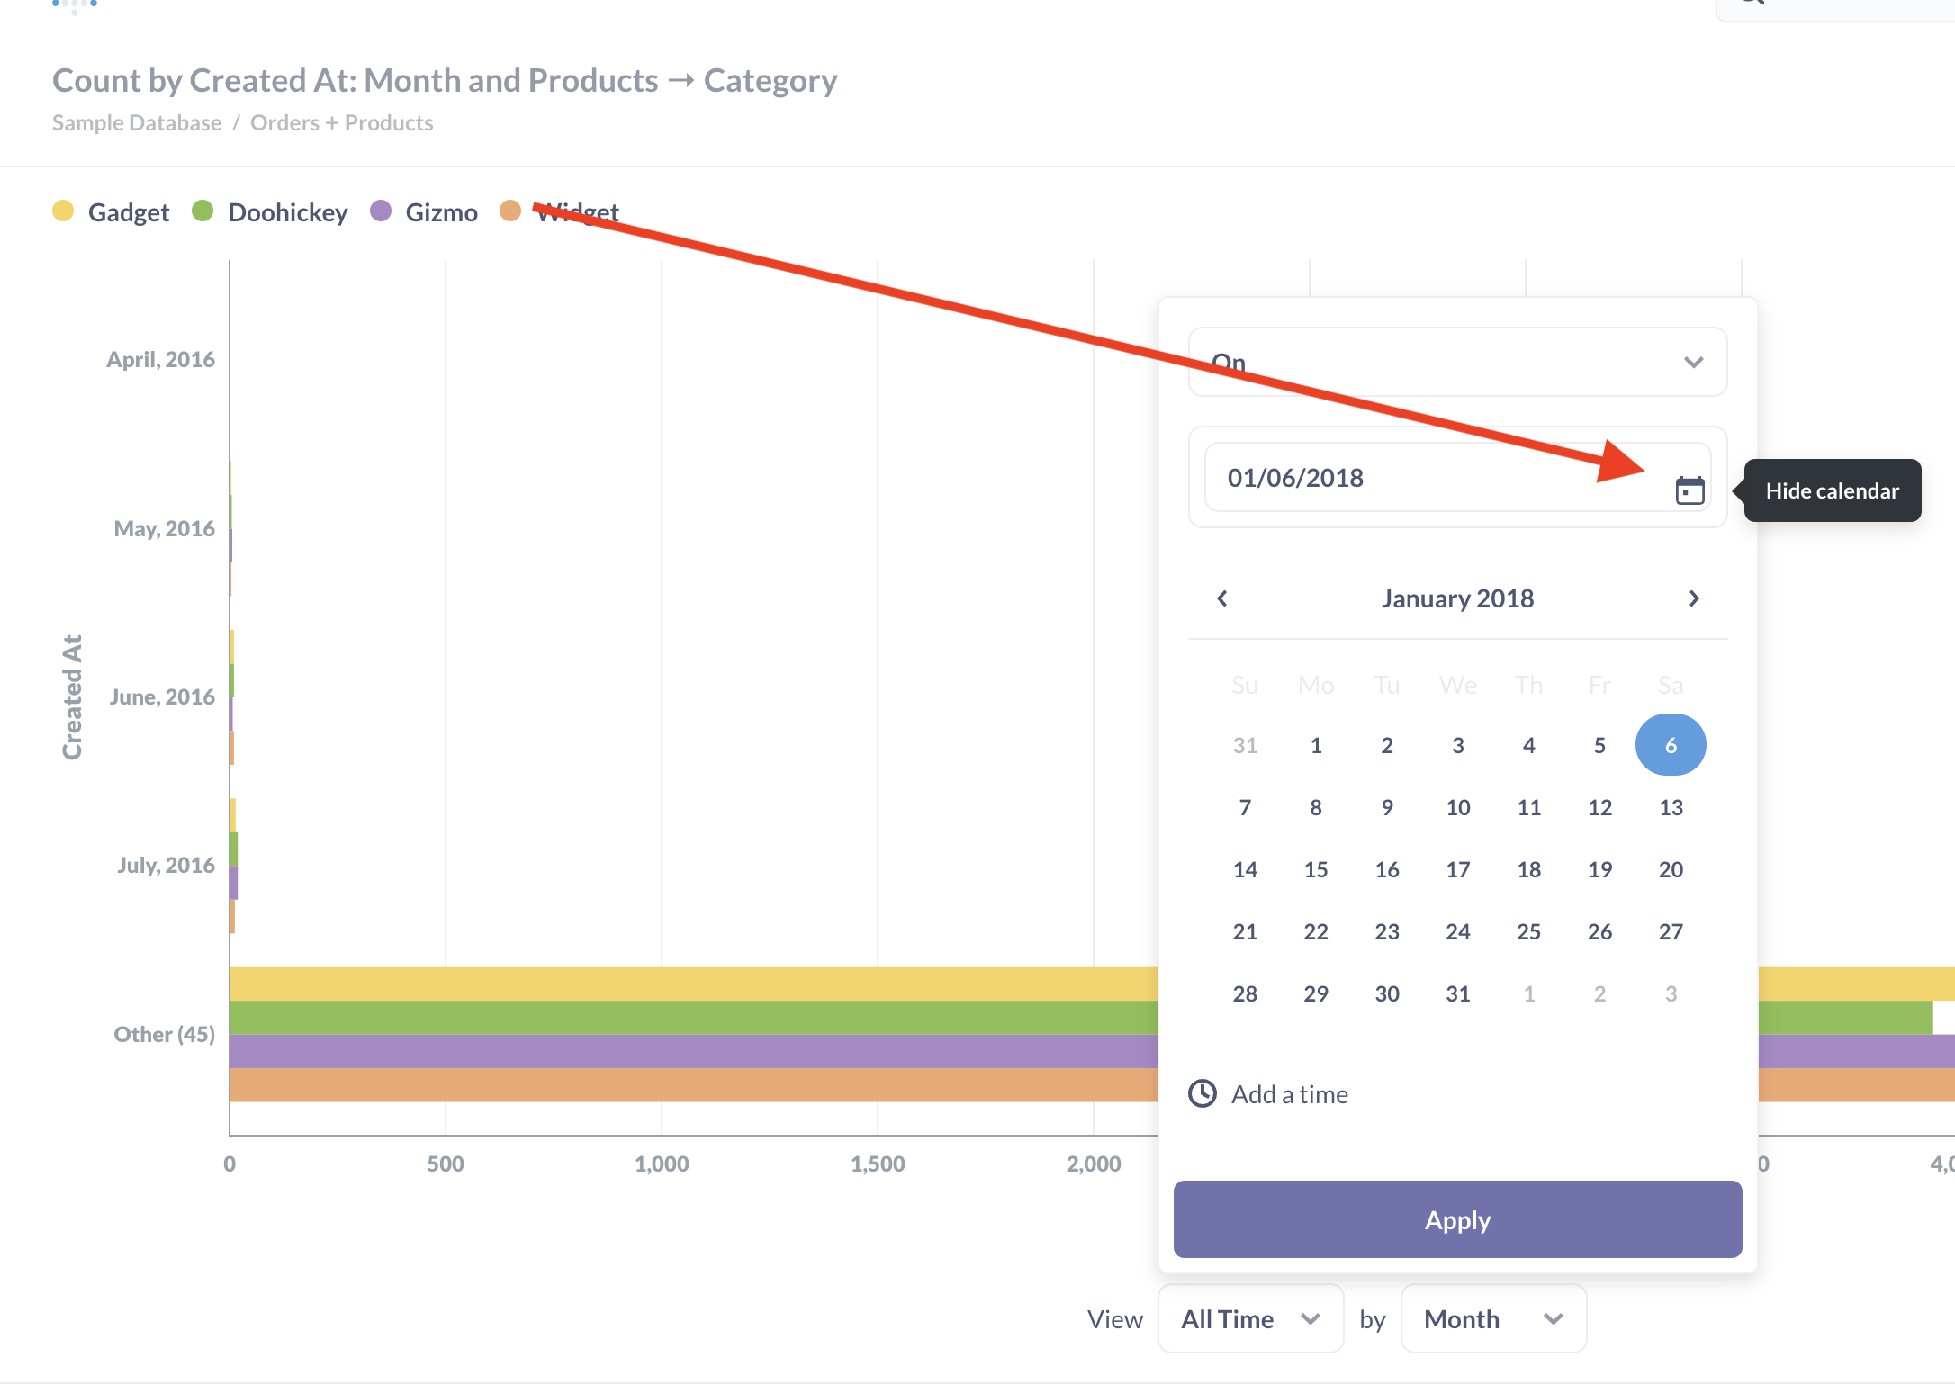Toggle the Gadget series in the legend
Viewport: 1955px width, 1393px height.
128,211
